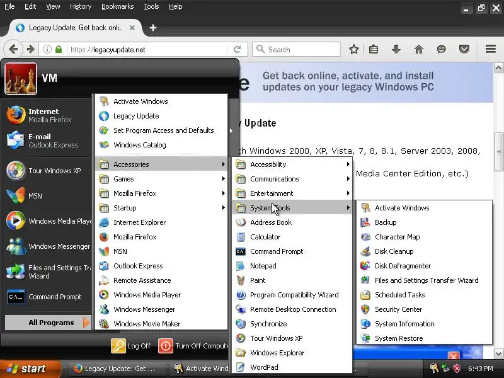Launch Internet Explorer from All Programs
The width and height of the screenshot is (504, 378).
161,222
